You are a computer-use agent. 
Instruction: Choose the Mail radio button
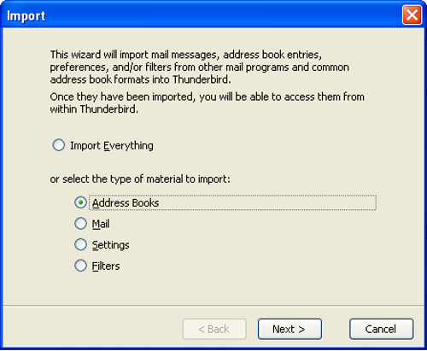[80, 224]
